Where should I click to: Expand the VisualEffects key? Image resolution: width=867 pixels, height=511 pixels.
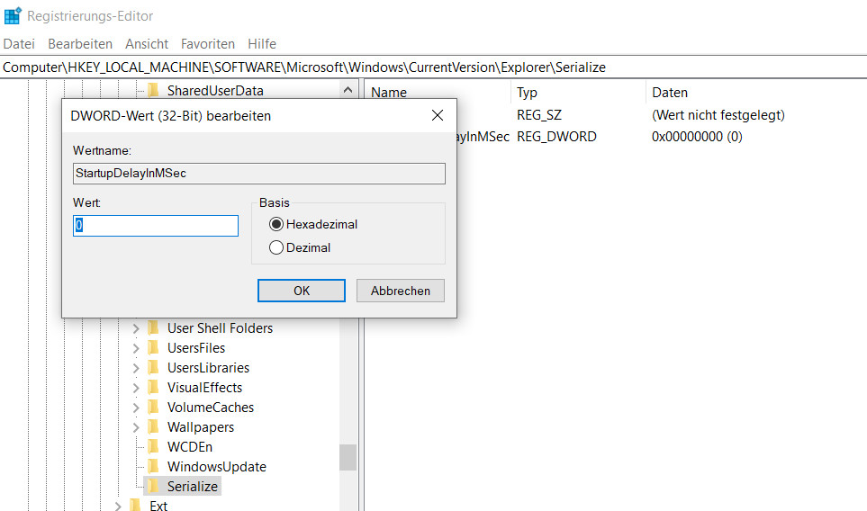[136, 387]
